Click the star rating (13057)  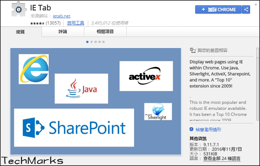tap(46, 23)
